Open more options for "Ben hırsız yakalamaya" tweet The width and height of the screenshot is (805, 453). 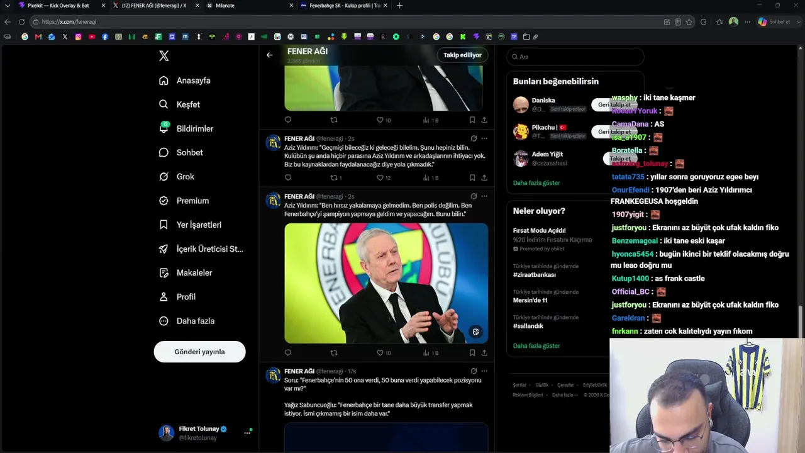[484, 196]
